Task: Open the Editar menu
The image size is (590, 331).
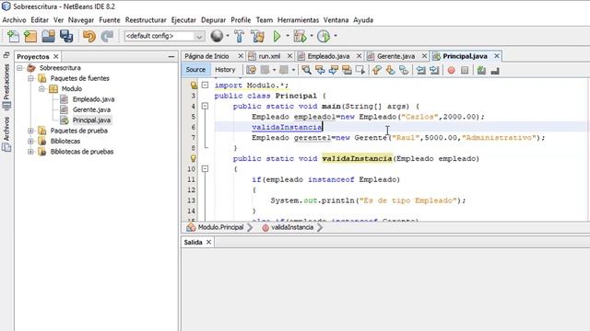Action: click(x=40, y=20)
